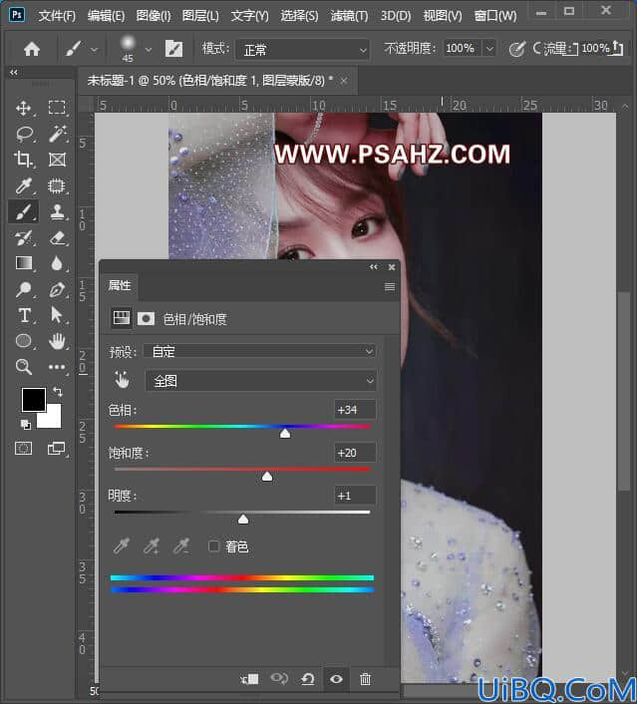Select the Move tool
Viewport: 637px width, 704px height.
point(23,109)
